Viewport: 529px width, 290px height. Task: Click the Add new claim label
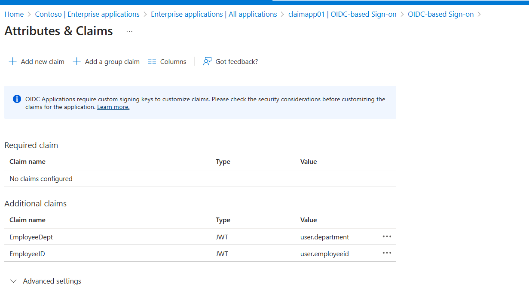(43, 61)
